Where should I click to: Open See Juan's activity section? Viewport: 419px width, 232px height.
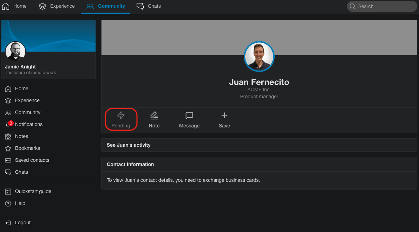[x=259, y=145]
